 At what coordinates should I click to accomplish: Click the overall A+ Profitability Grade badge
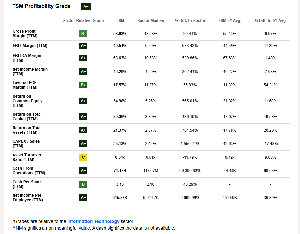click(86, 7)
